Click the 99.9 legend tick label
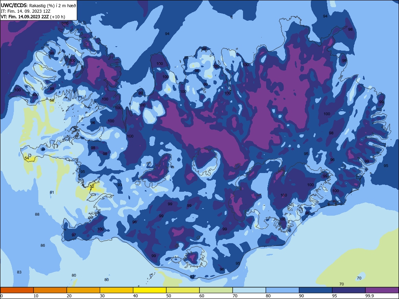This screenshot has width=399, height=299. pyautogui.click(x=369, y=296)
